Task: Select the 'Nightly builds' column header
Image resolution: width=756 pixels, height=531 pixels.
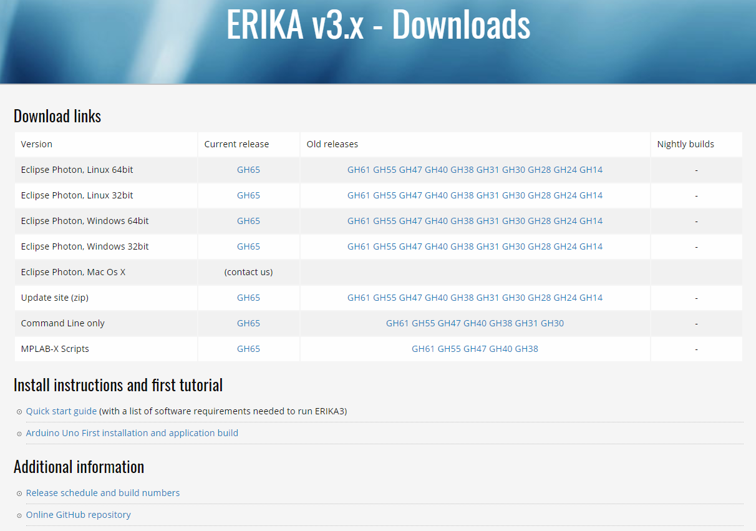Action: [686, 144]
